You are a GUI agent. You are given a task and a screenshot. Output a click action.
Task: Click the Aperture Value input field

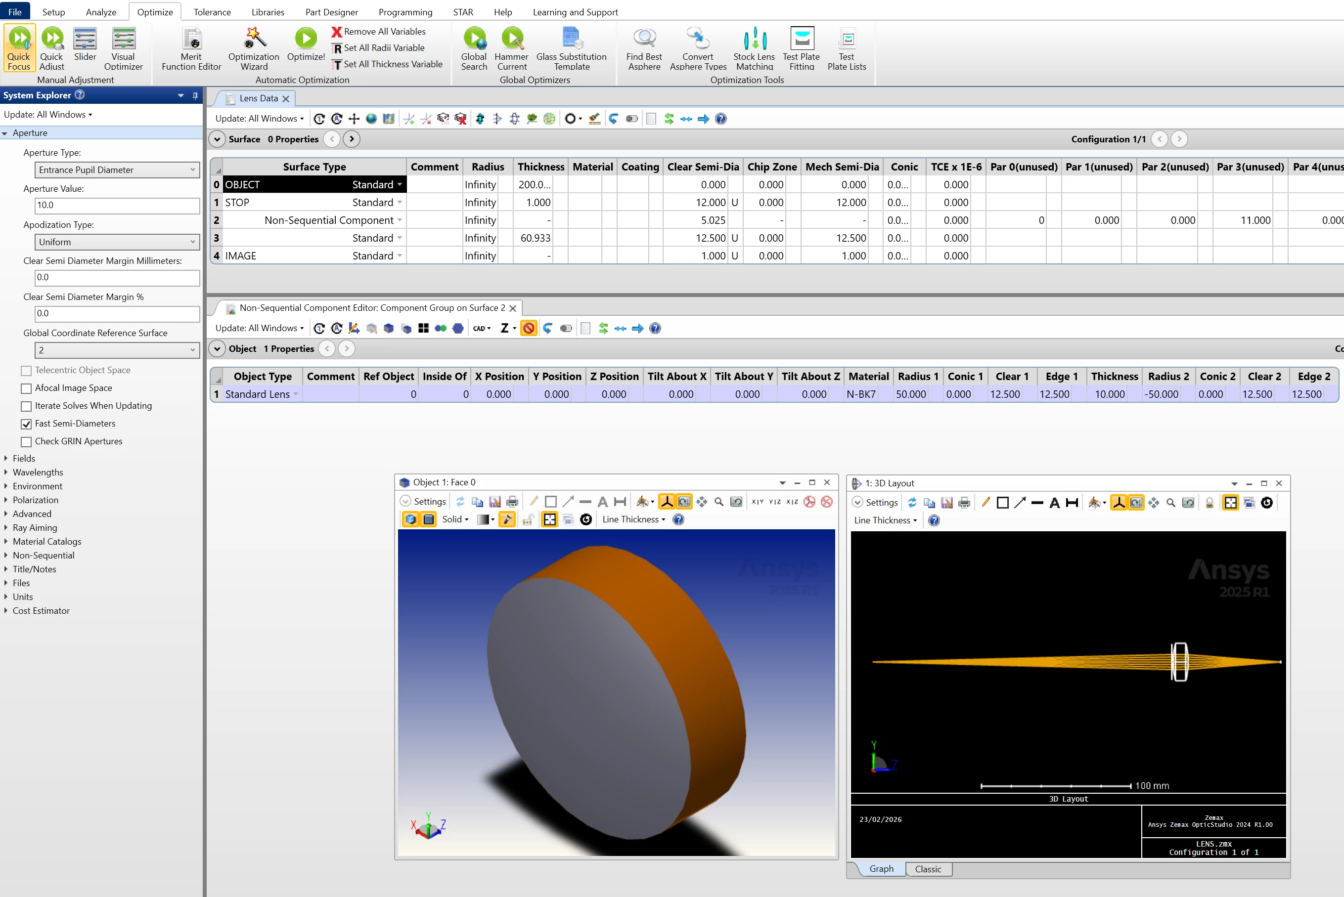tap(117, 206)
